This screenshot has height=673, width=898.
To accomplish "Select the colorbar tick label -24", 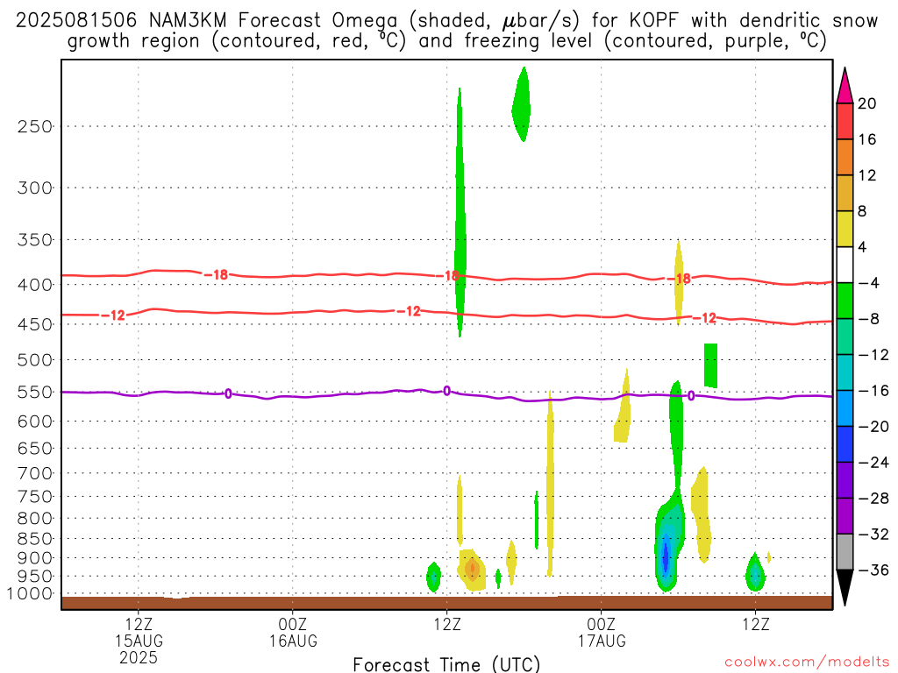I will [873, 463].
